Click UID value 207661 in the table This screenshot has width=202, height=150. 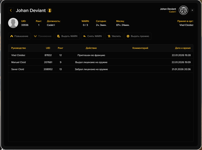48,62
